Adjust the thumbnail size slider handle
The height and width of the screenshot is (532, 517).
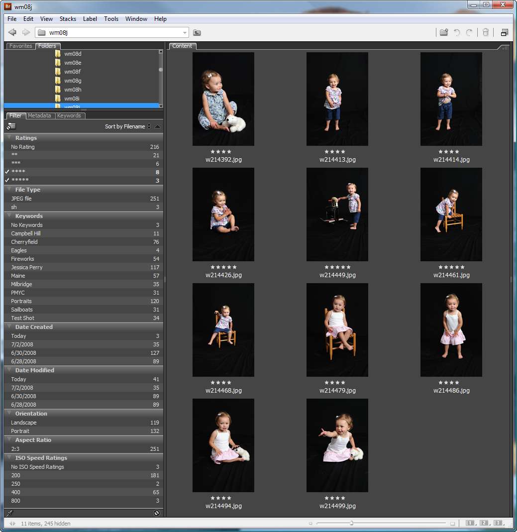coord(352,523)
